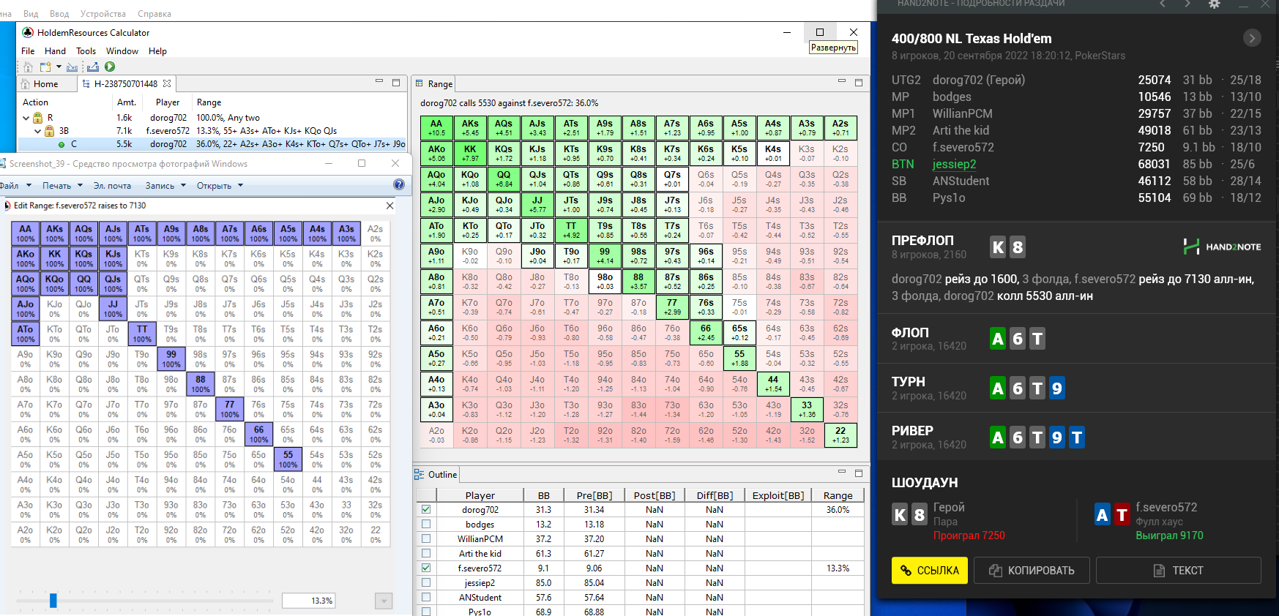Screen dimensions: 1279x616
Task: Go to next hand in Hand2Note
Action: pyautogui.click(x=1187, y=4)
